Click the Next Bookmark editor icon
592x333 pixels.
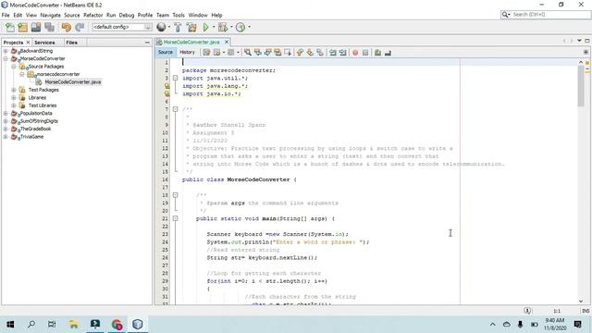[310, 53]
